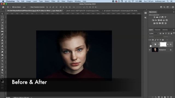Select the Eraser tool
This screenshot has width=175, height=98.
click(2, 46)
